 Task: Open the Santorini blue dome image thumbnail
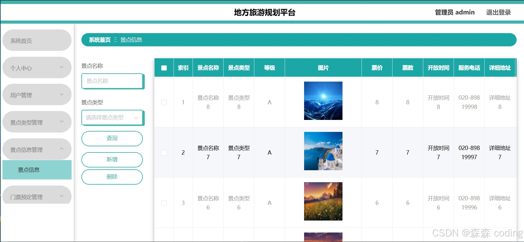pos(323,151)
